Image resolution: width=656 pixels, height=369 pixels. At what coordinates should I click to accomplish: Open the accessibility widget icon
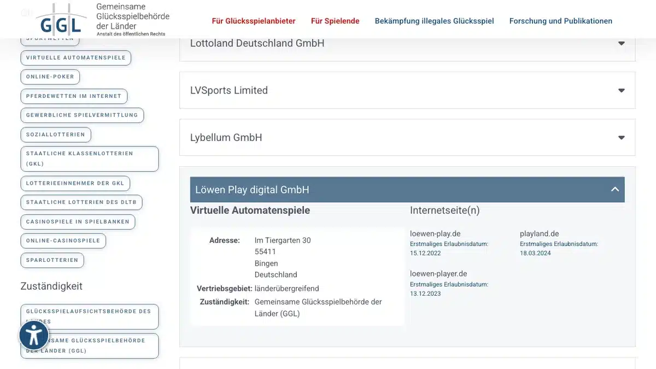[34, 335]
